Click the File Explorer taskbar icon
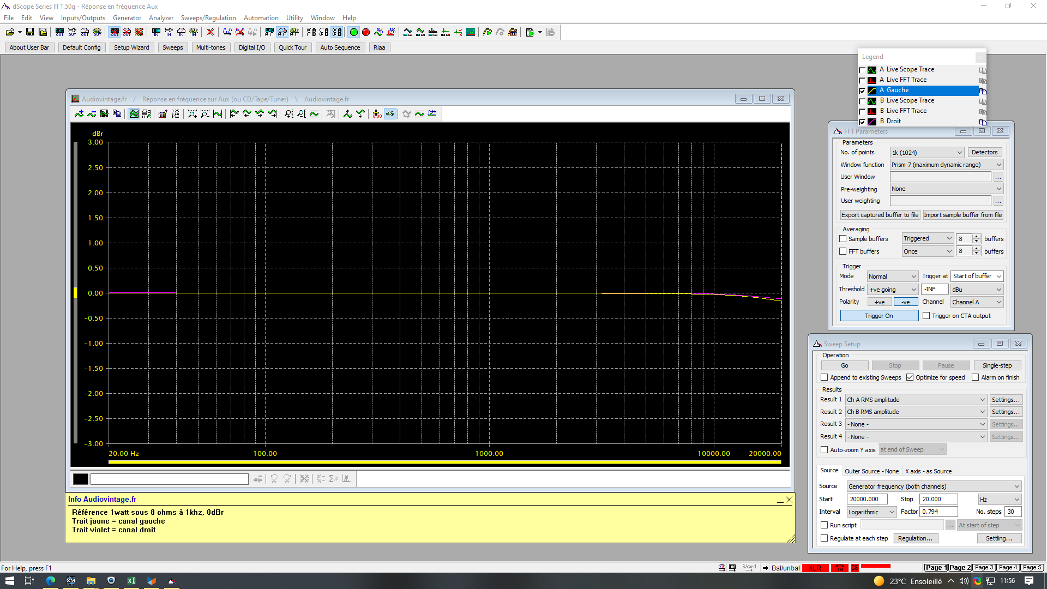The height and width of the screenshot is (589, 1047). [x=91, y=581]
